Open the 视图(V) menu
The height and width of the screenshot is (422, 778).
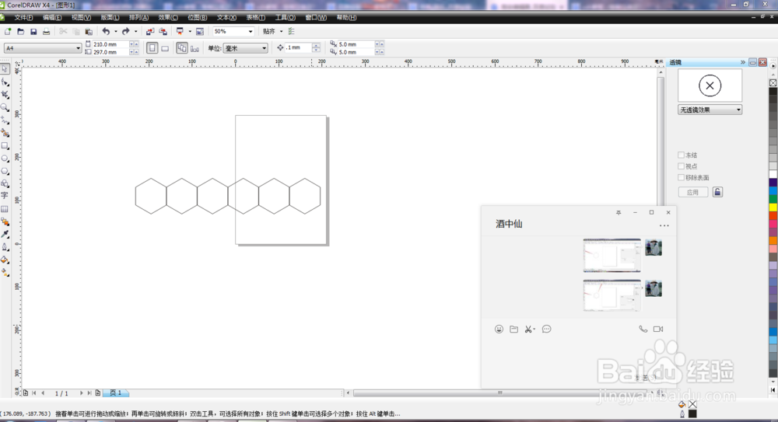point(81,17)
